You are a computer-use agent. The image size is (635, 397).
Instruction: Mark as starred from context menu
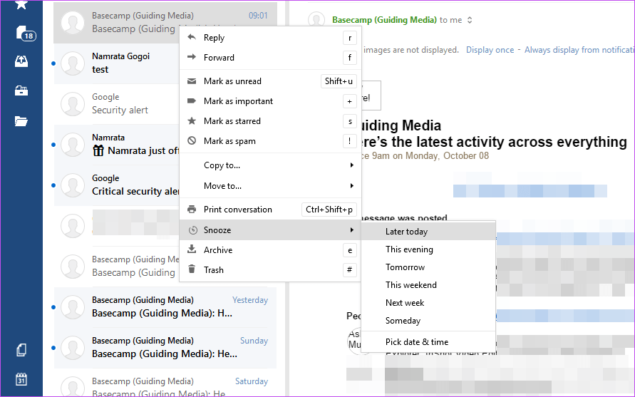(x=232, y=121)
